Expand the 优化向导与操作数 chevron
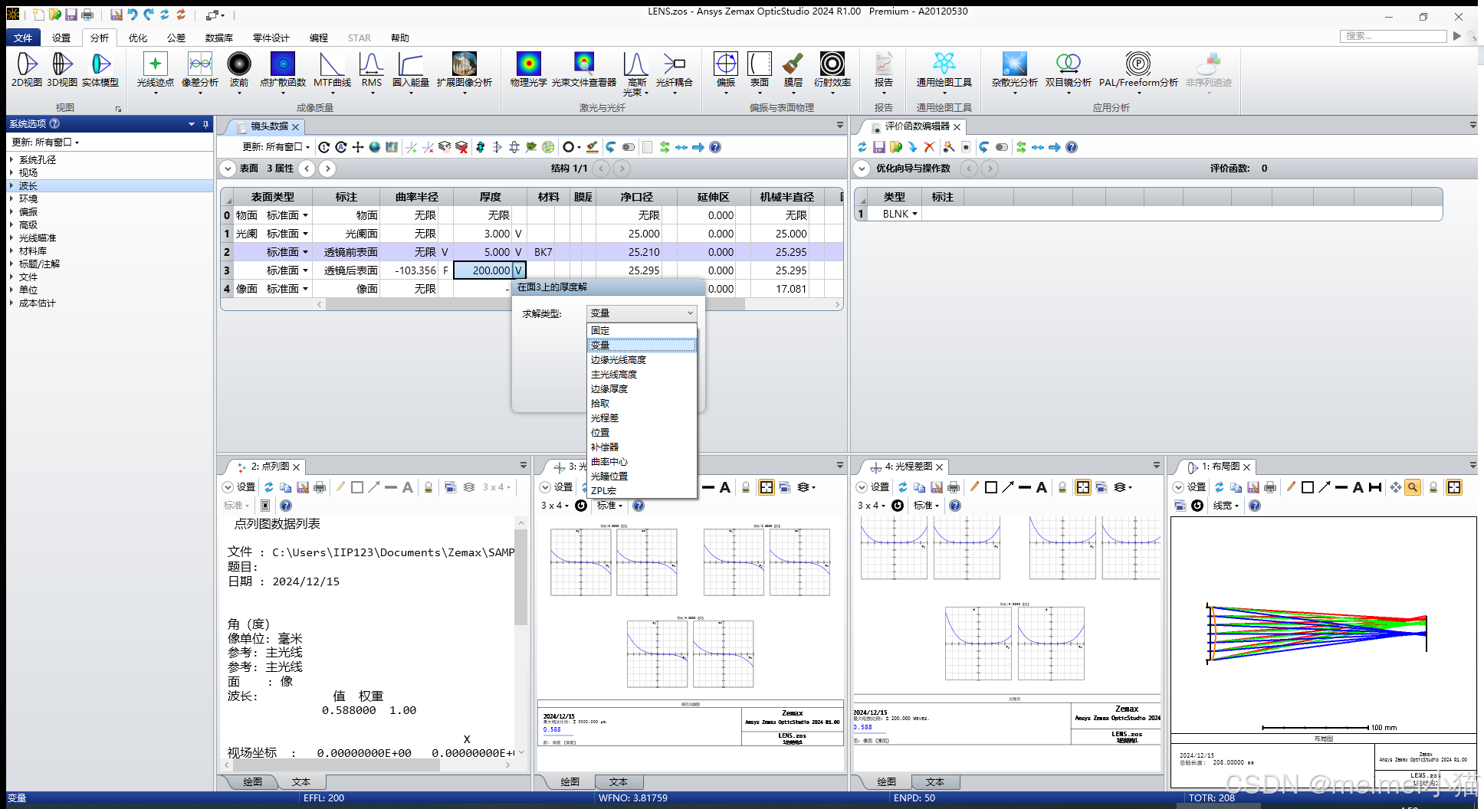The image size is (1484, 809). [862, 169]
